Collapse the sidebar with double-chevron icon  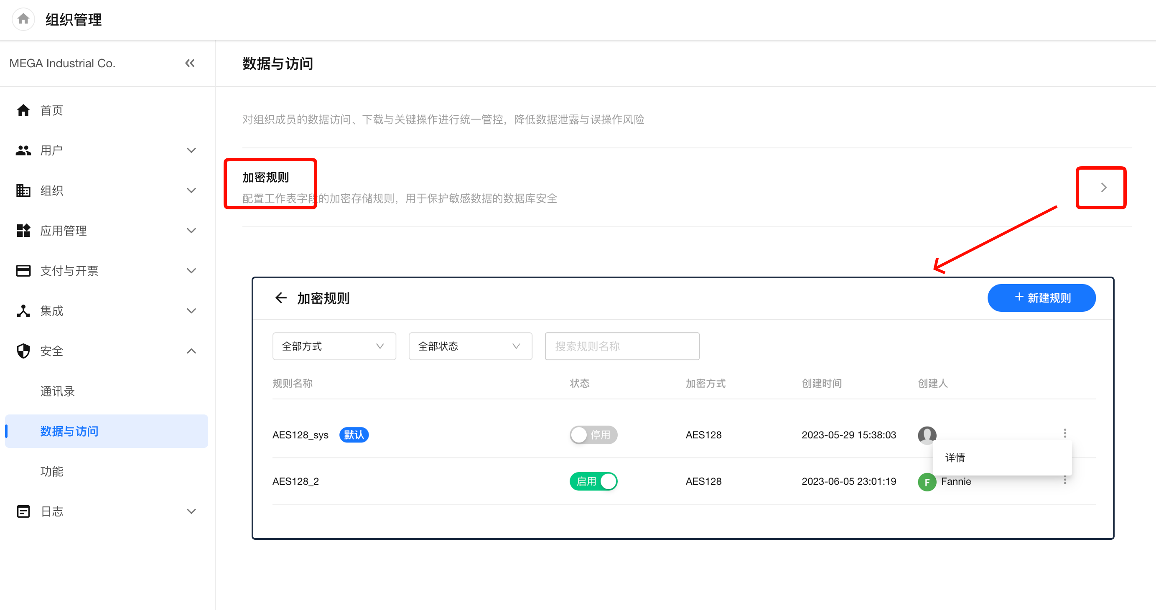(x=190, y=63)
